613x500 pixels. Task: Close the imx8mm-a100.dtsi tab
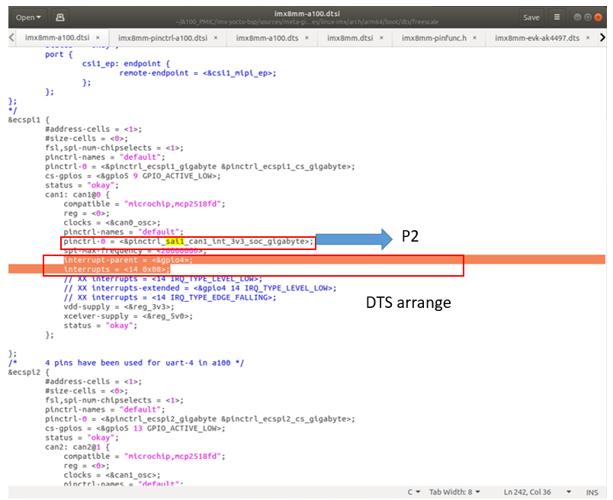point(98,38)
